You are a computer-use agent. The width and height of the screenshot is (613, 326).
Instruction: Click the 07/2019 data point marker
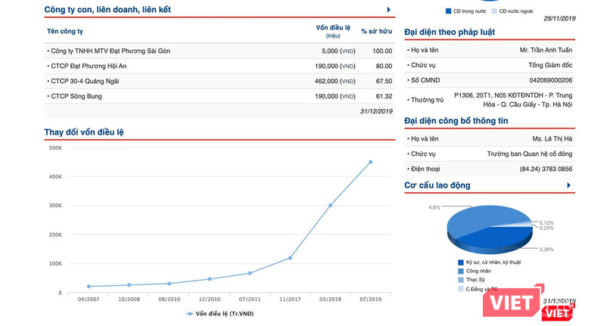[x=370, y=162]
